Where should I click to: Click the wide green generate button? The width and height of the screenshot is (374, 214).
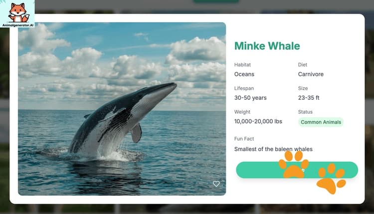point(297,170)
